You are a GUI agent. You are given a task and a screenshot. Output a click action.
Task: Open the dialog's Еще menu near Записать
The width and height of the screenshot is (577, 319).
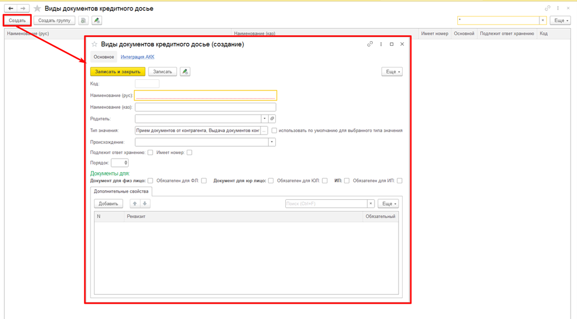pyautogui.click(x=392, y=72)
